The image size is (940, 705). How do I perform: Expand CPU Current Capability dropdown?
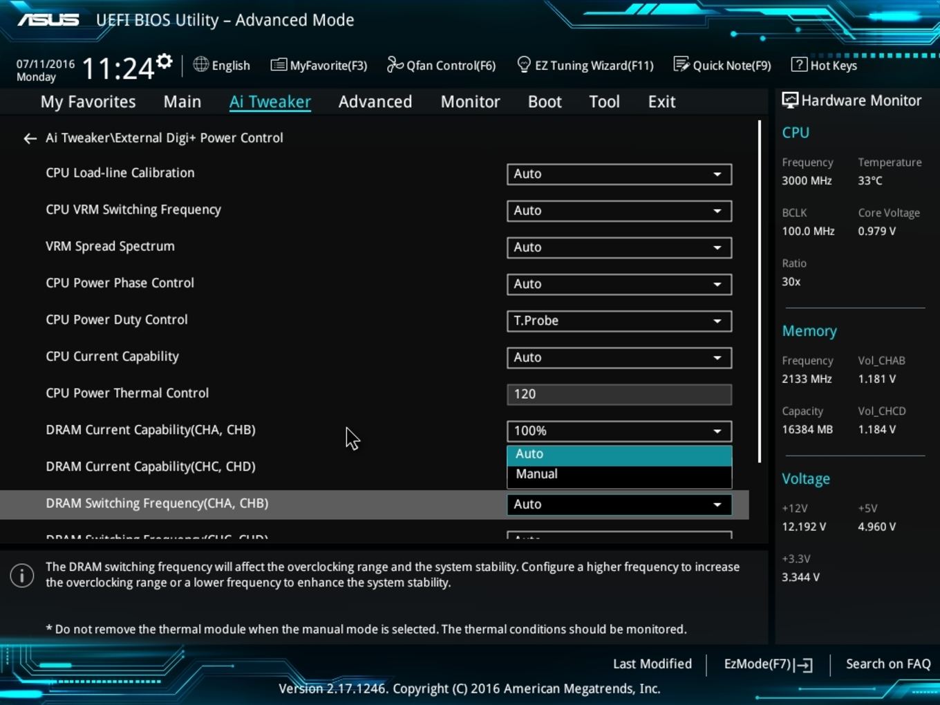619,357
